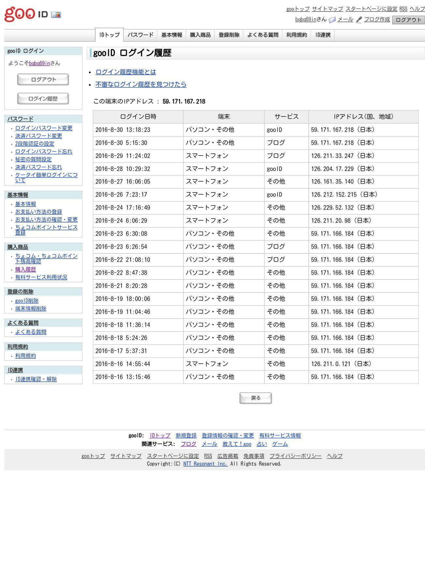
Task: Open 決済パスワード変更 link
Action: (x=38, y=136)
